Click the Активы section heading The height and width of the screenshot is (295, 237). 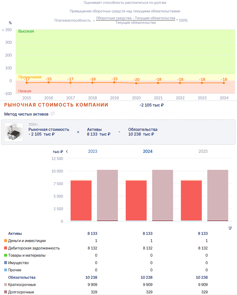15,233
